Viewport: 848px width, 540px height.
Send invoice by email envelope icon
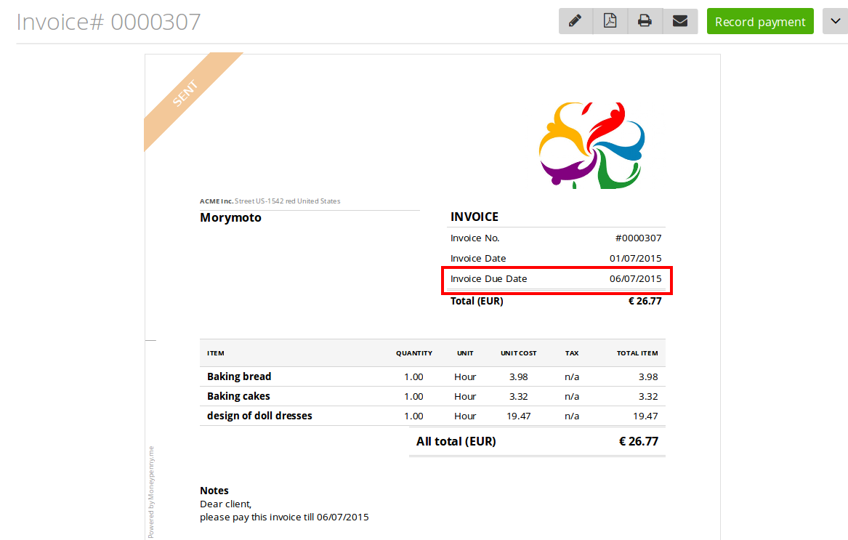(680, 21)
